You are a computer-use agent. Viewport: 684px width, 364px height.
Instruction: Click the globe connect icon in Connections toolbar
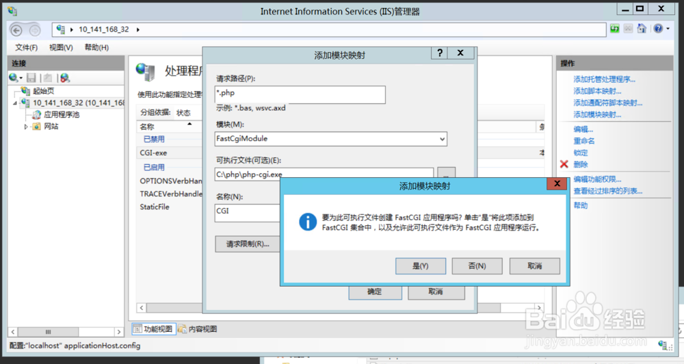tap(13, 78)
